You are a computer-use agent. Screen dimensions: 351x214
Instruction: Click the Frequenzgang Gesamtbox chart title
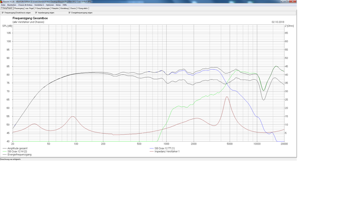click(x=30, y=19)
